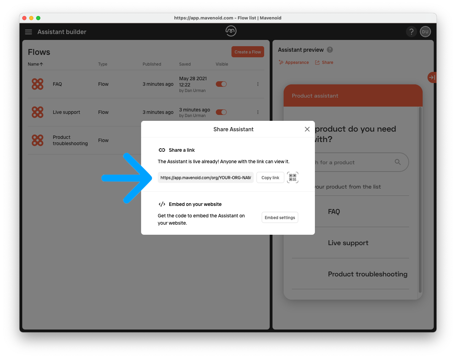Screen dimensions: 456x358
Task: Show the QR code for share link
Action: tap(293, 177)
